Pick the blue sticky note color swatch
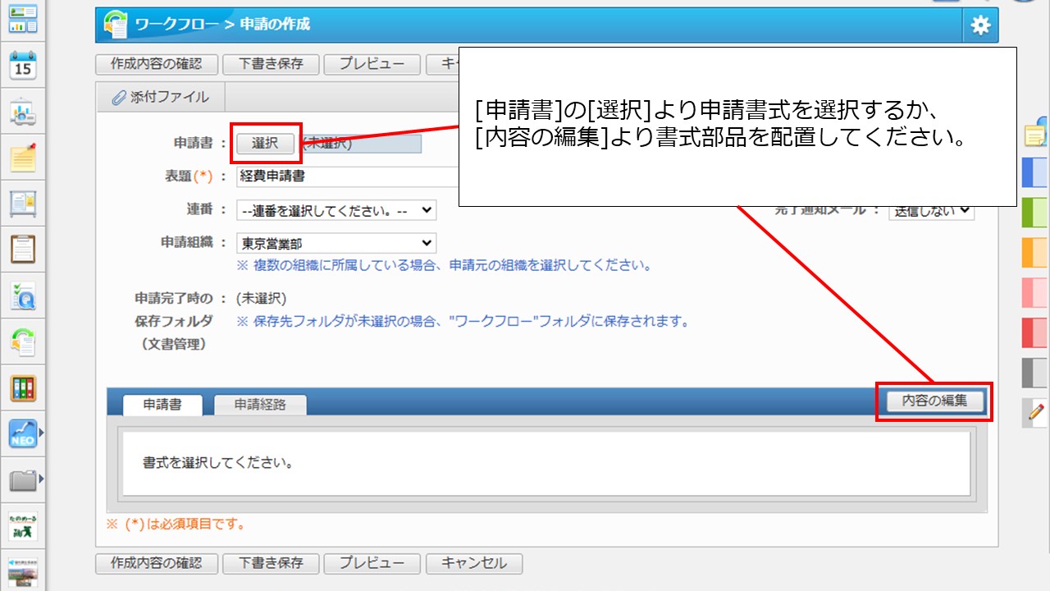The height and width of the screenshot is (591, 1050). click(1033, 173)
